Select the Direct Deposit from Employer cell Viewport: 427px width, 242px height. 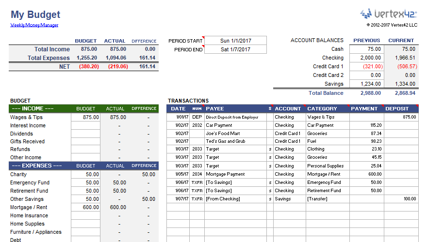point(235,117)
